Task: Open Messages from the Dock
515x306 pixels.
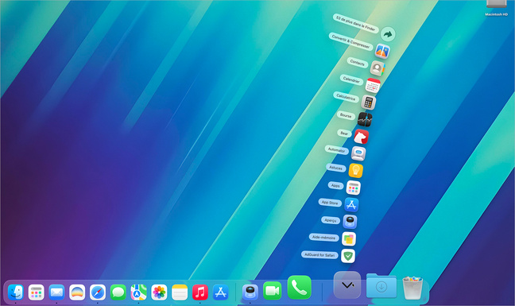Action: 118,292
